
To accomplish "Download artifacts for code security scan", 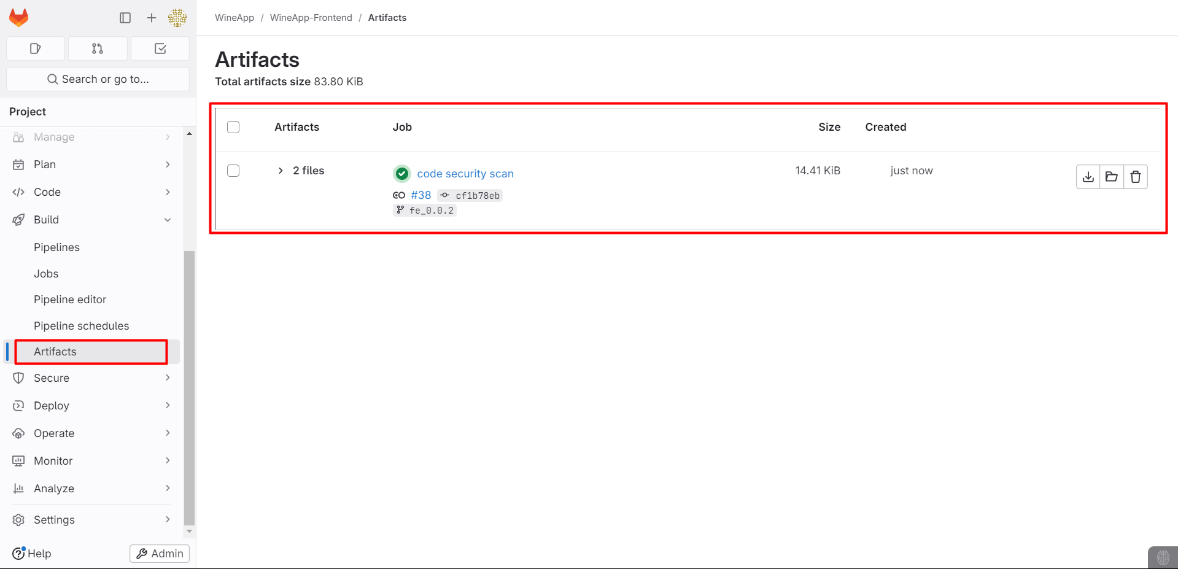I will (x=1088, y=177).
